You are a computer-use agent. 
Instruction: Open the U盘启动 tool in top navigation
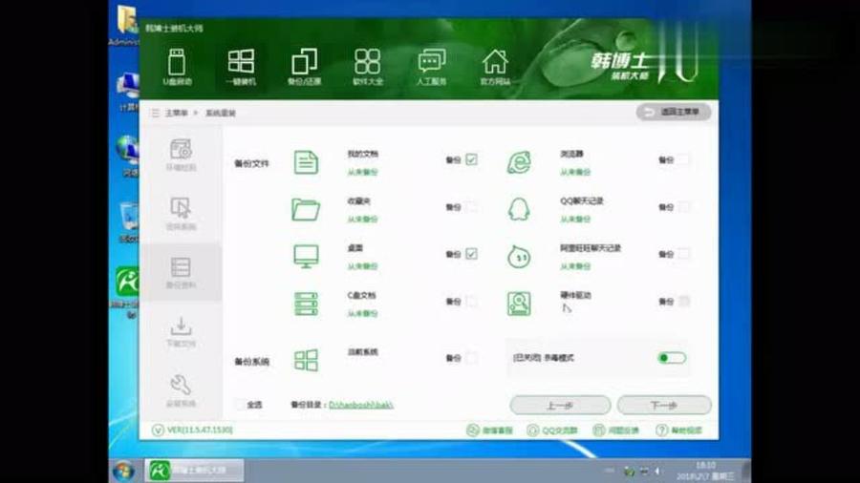pos(177,67)
